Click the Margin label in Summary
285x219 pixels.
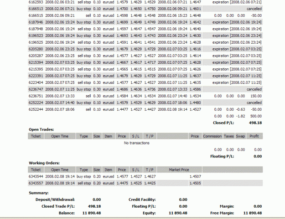[x=227, y=206]
